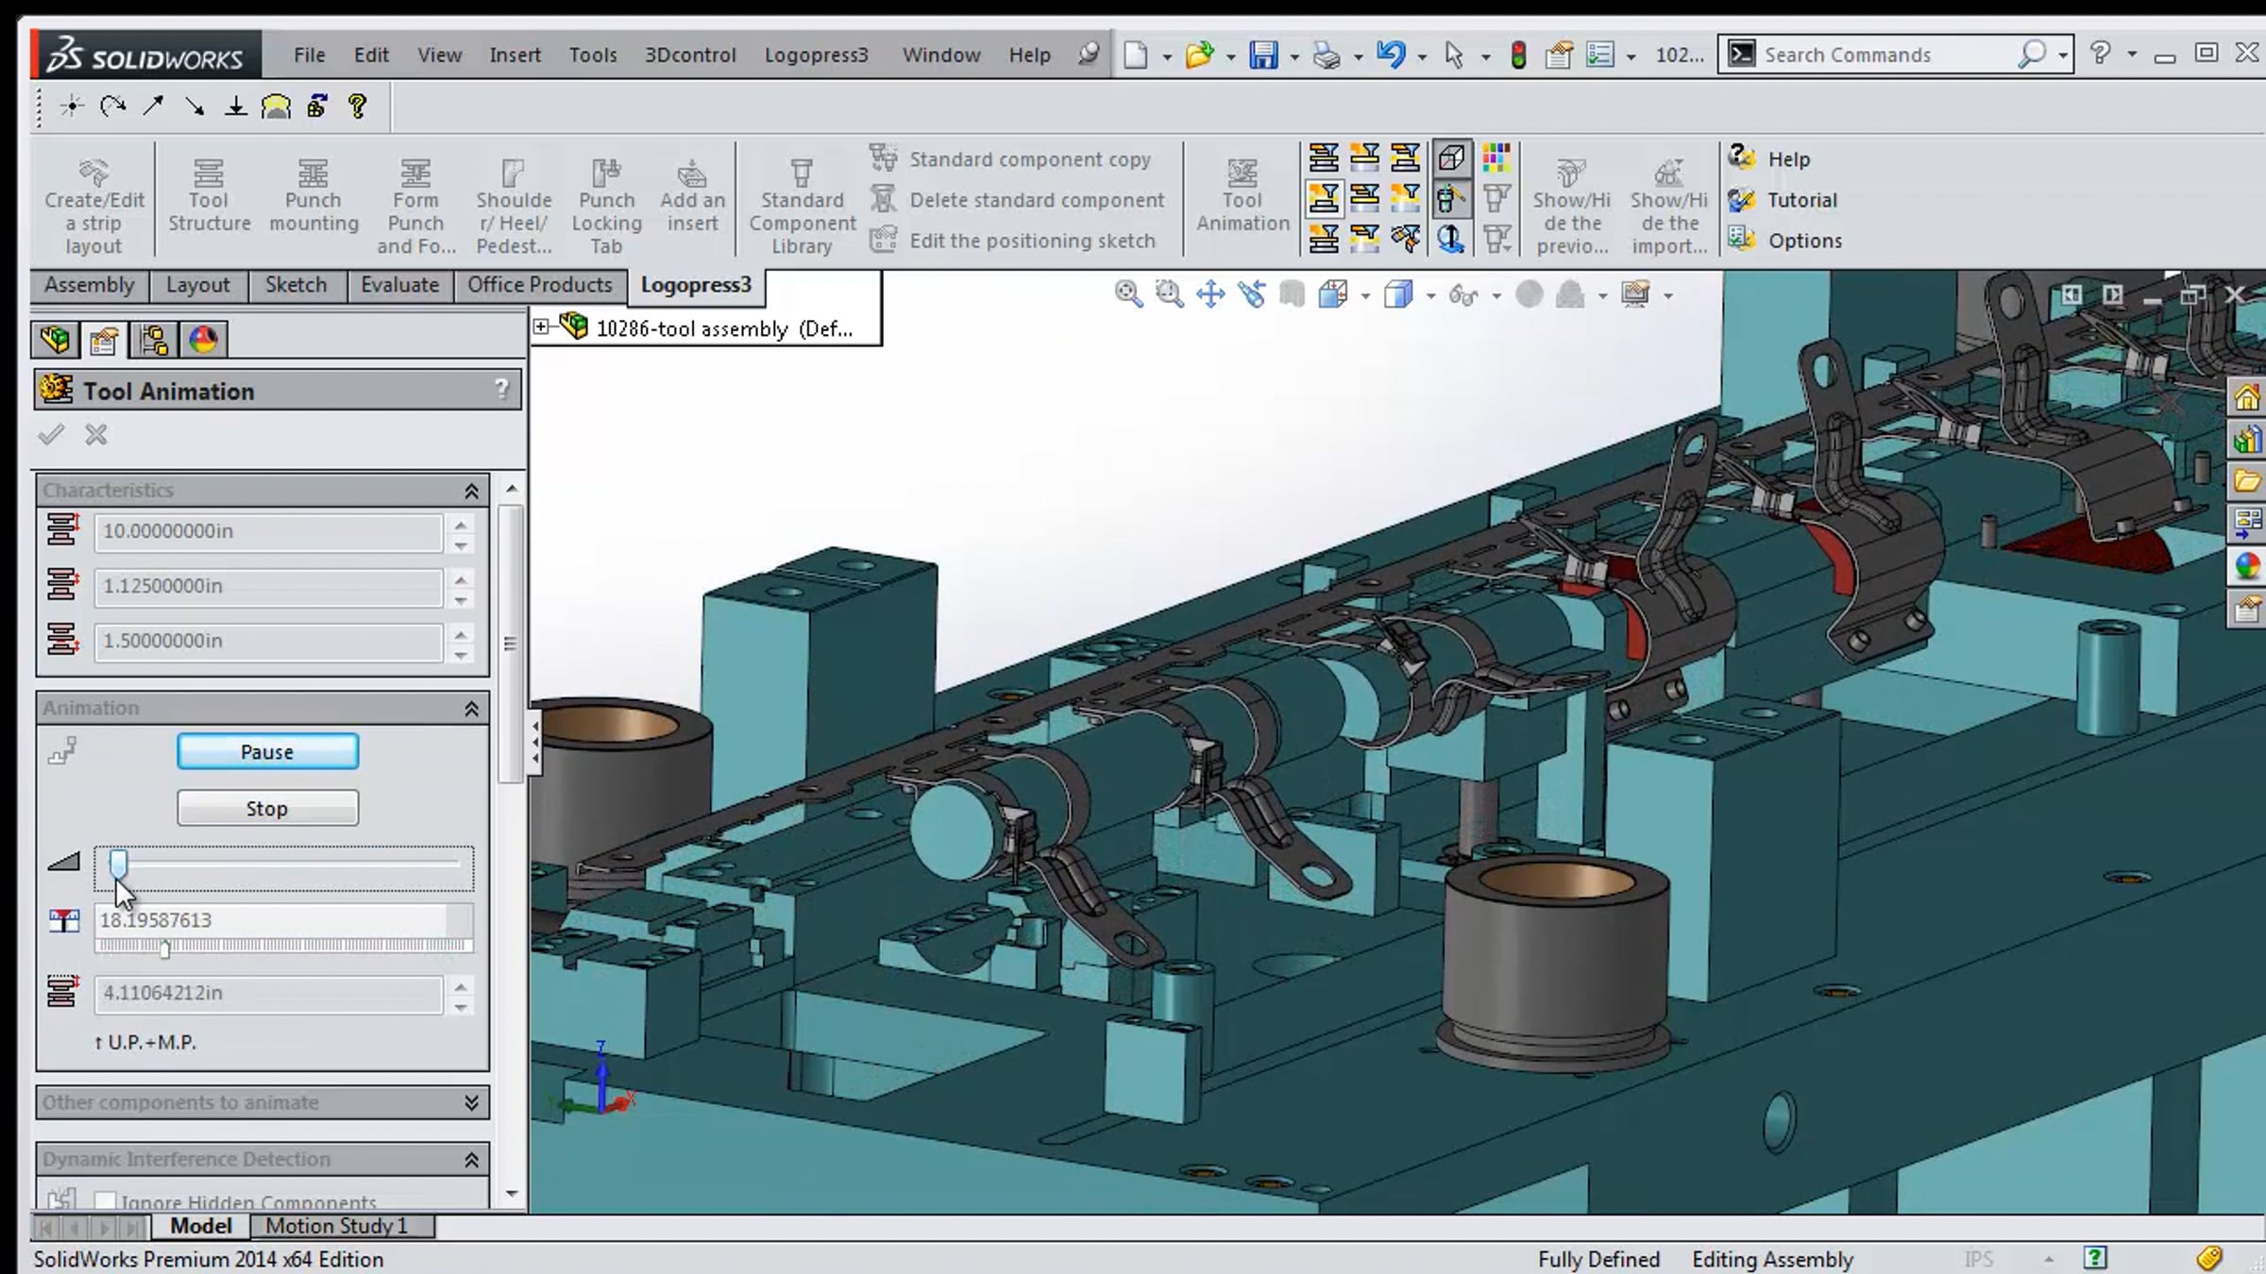The height and width of the screenshot is (1274, 2266).
Task: Click the task pane home icon
Action: tap(2247, 397)
